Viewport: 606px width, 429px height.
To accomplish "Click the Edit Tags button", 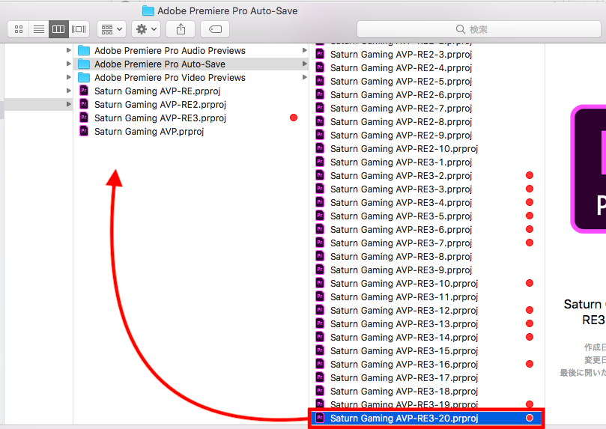I will tap(215, 29).
